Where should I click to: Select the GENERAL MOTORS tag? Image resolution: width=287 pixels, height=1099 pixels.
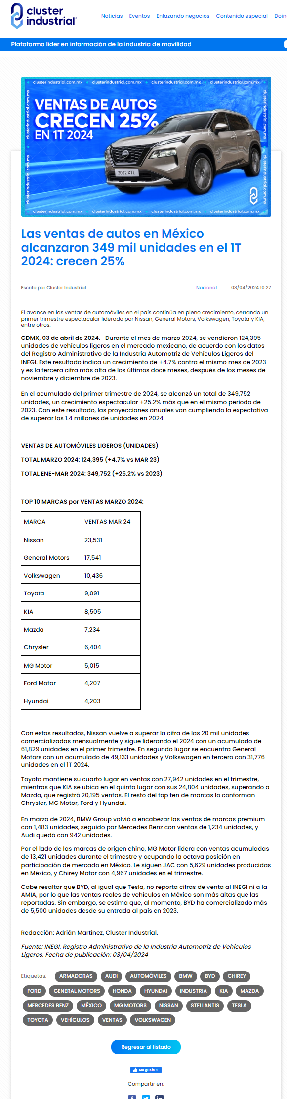pyautogui.click(x=77, y=991)
